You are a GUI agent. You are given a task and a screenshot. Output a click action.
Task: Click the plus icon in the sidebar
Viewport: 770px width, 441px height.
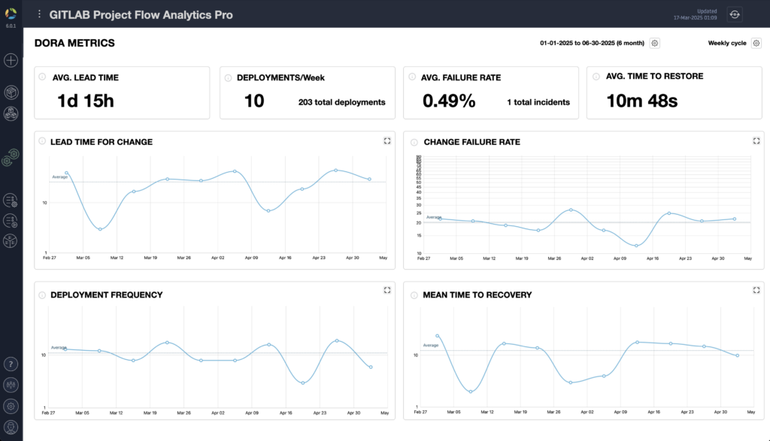11,61
